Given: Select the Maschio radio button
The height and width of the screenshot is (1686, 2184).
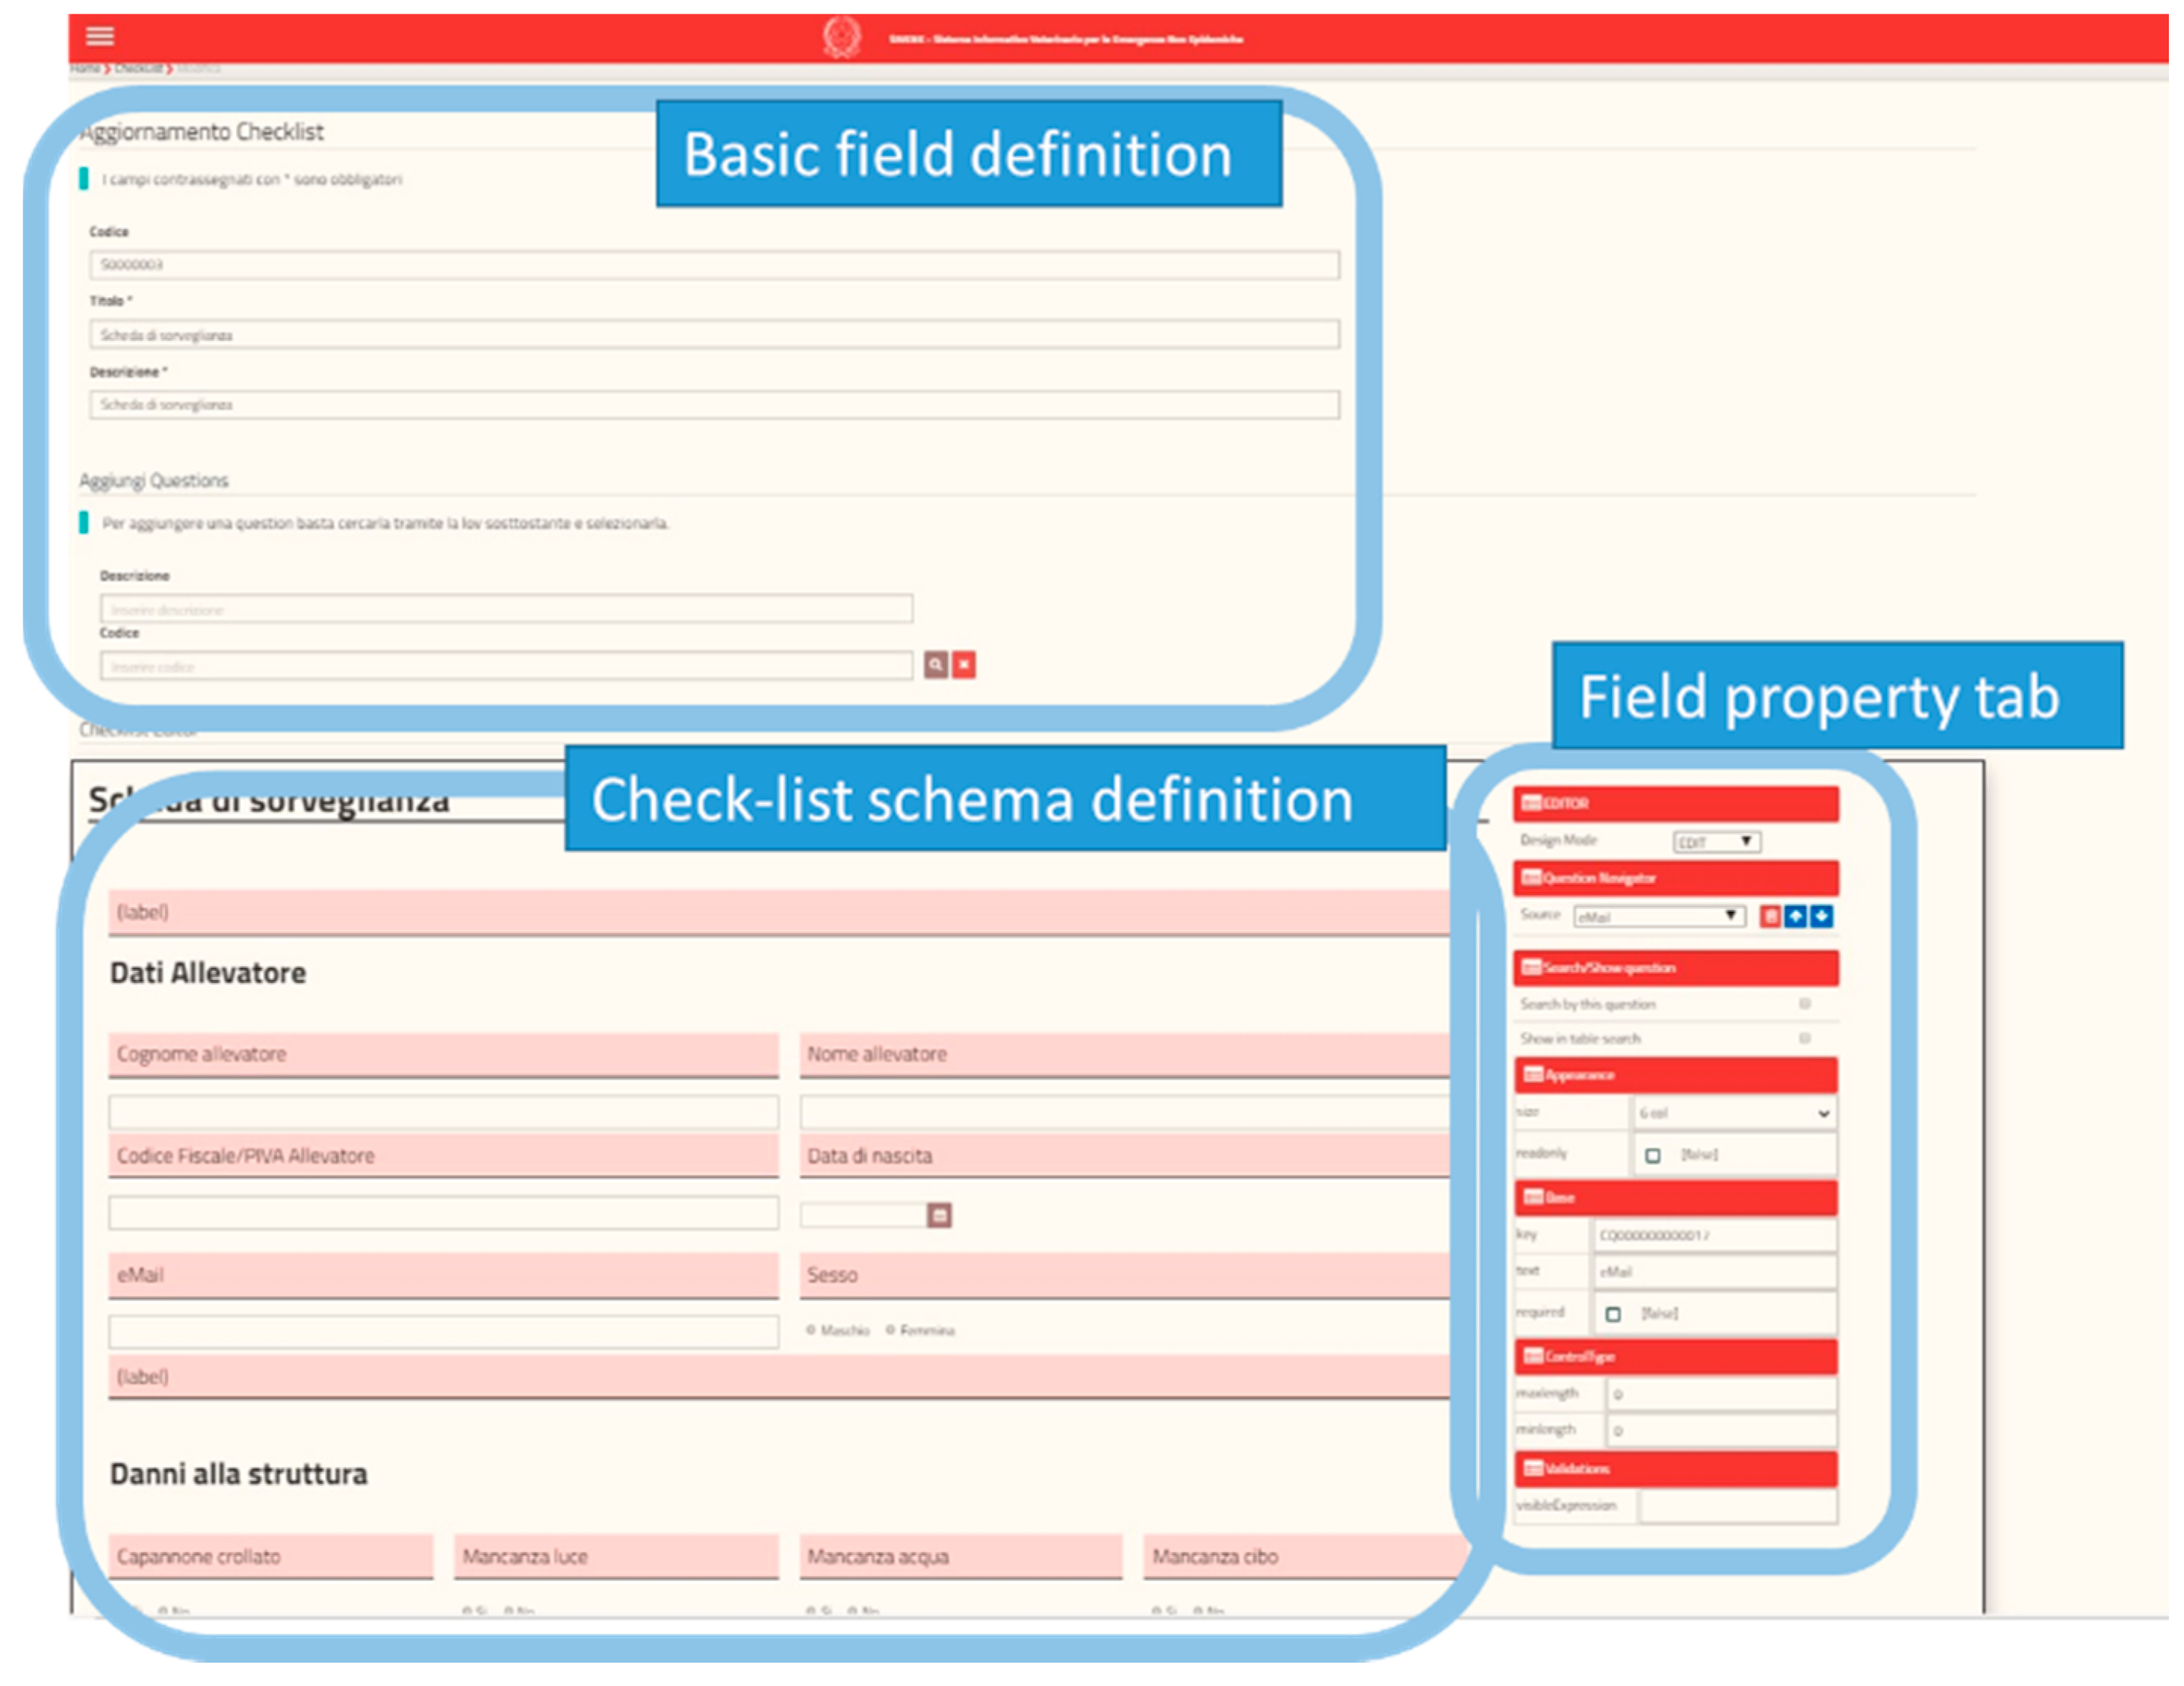Looking at the screenshot, I should (x=811, y=1330).
